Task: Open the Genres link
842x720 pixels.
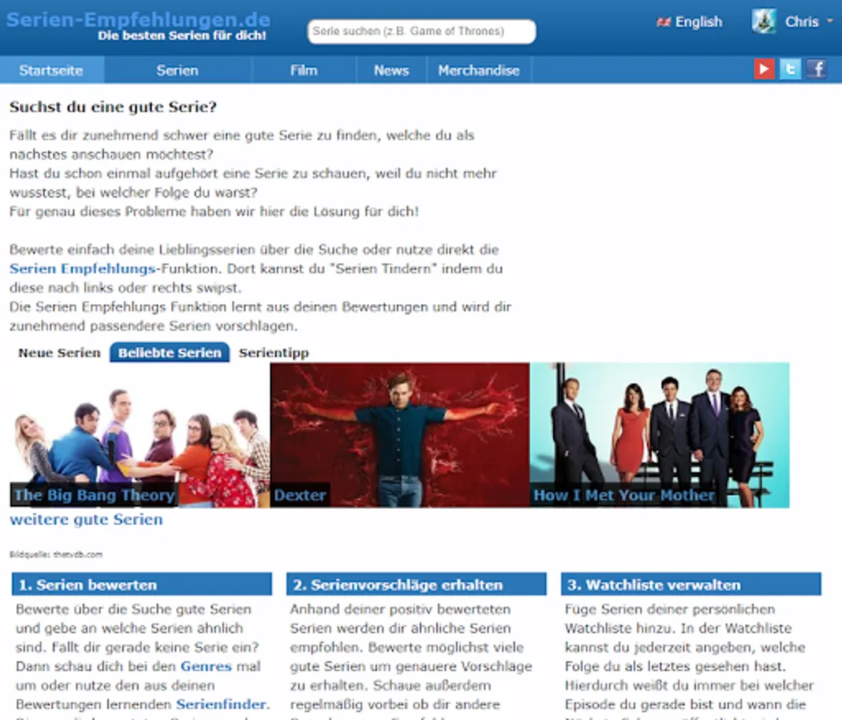Action: [x=206, y=666]
